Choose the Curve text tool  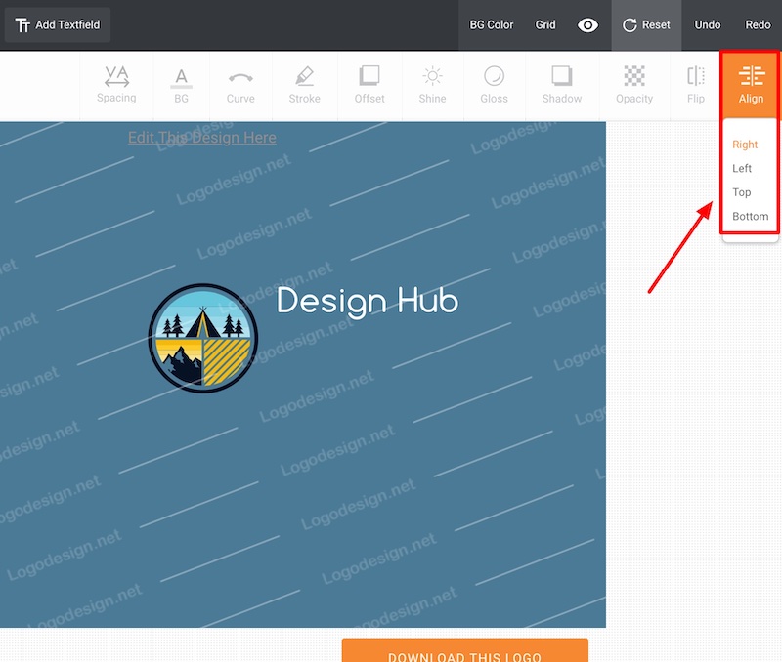(x=240, y=85)
